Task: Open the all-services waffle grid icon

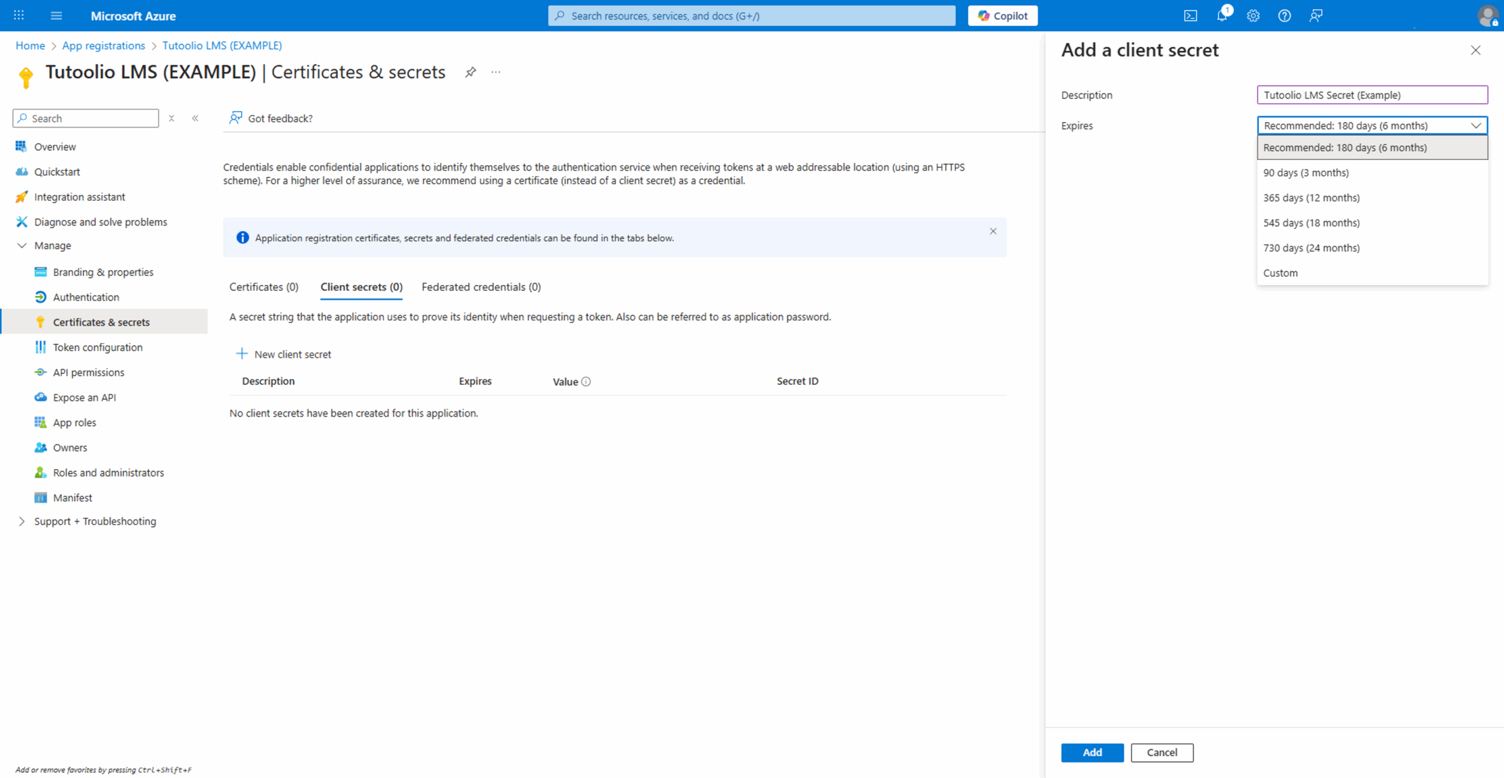Action: point(19,15)
